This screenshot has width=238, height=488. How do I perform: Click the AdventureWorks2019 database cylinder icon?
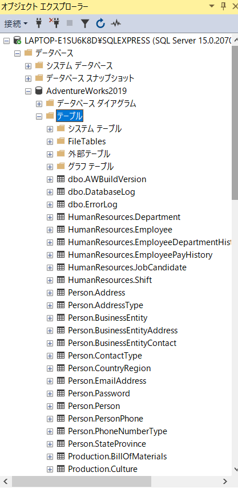click(39, 91)
